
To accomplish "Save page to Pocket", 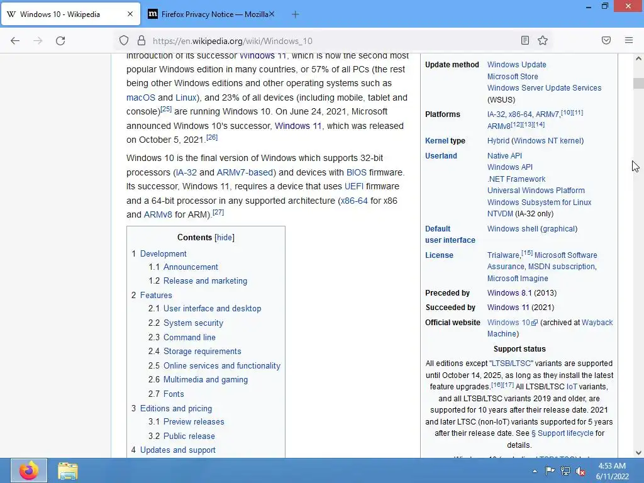I will pos(606,40).
